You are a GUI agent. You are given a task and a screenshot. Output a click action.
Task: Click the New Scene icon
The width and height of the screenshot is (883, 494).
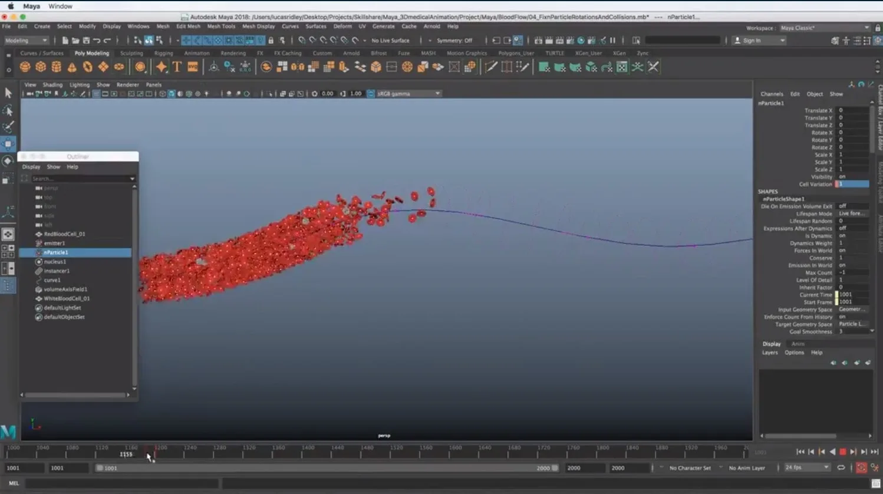pyautogui.click(x=65, y=40)
